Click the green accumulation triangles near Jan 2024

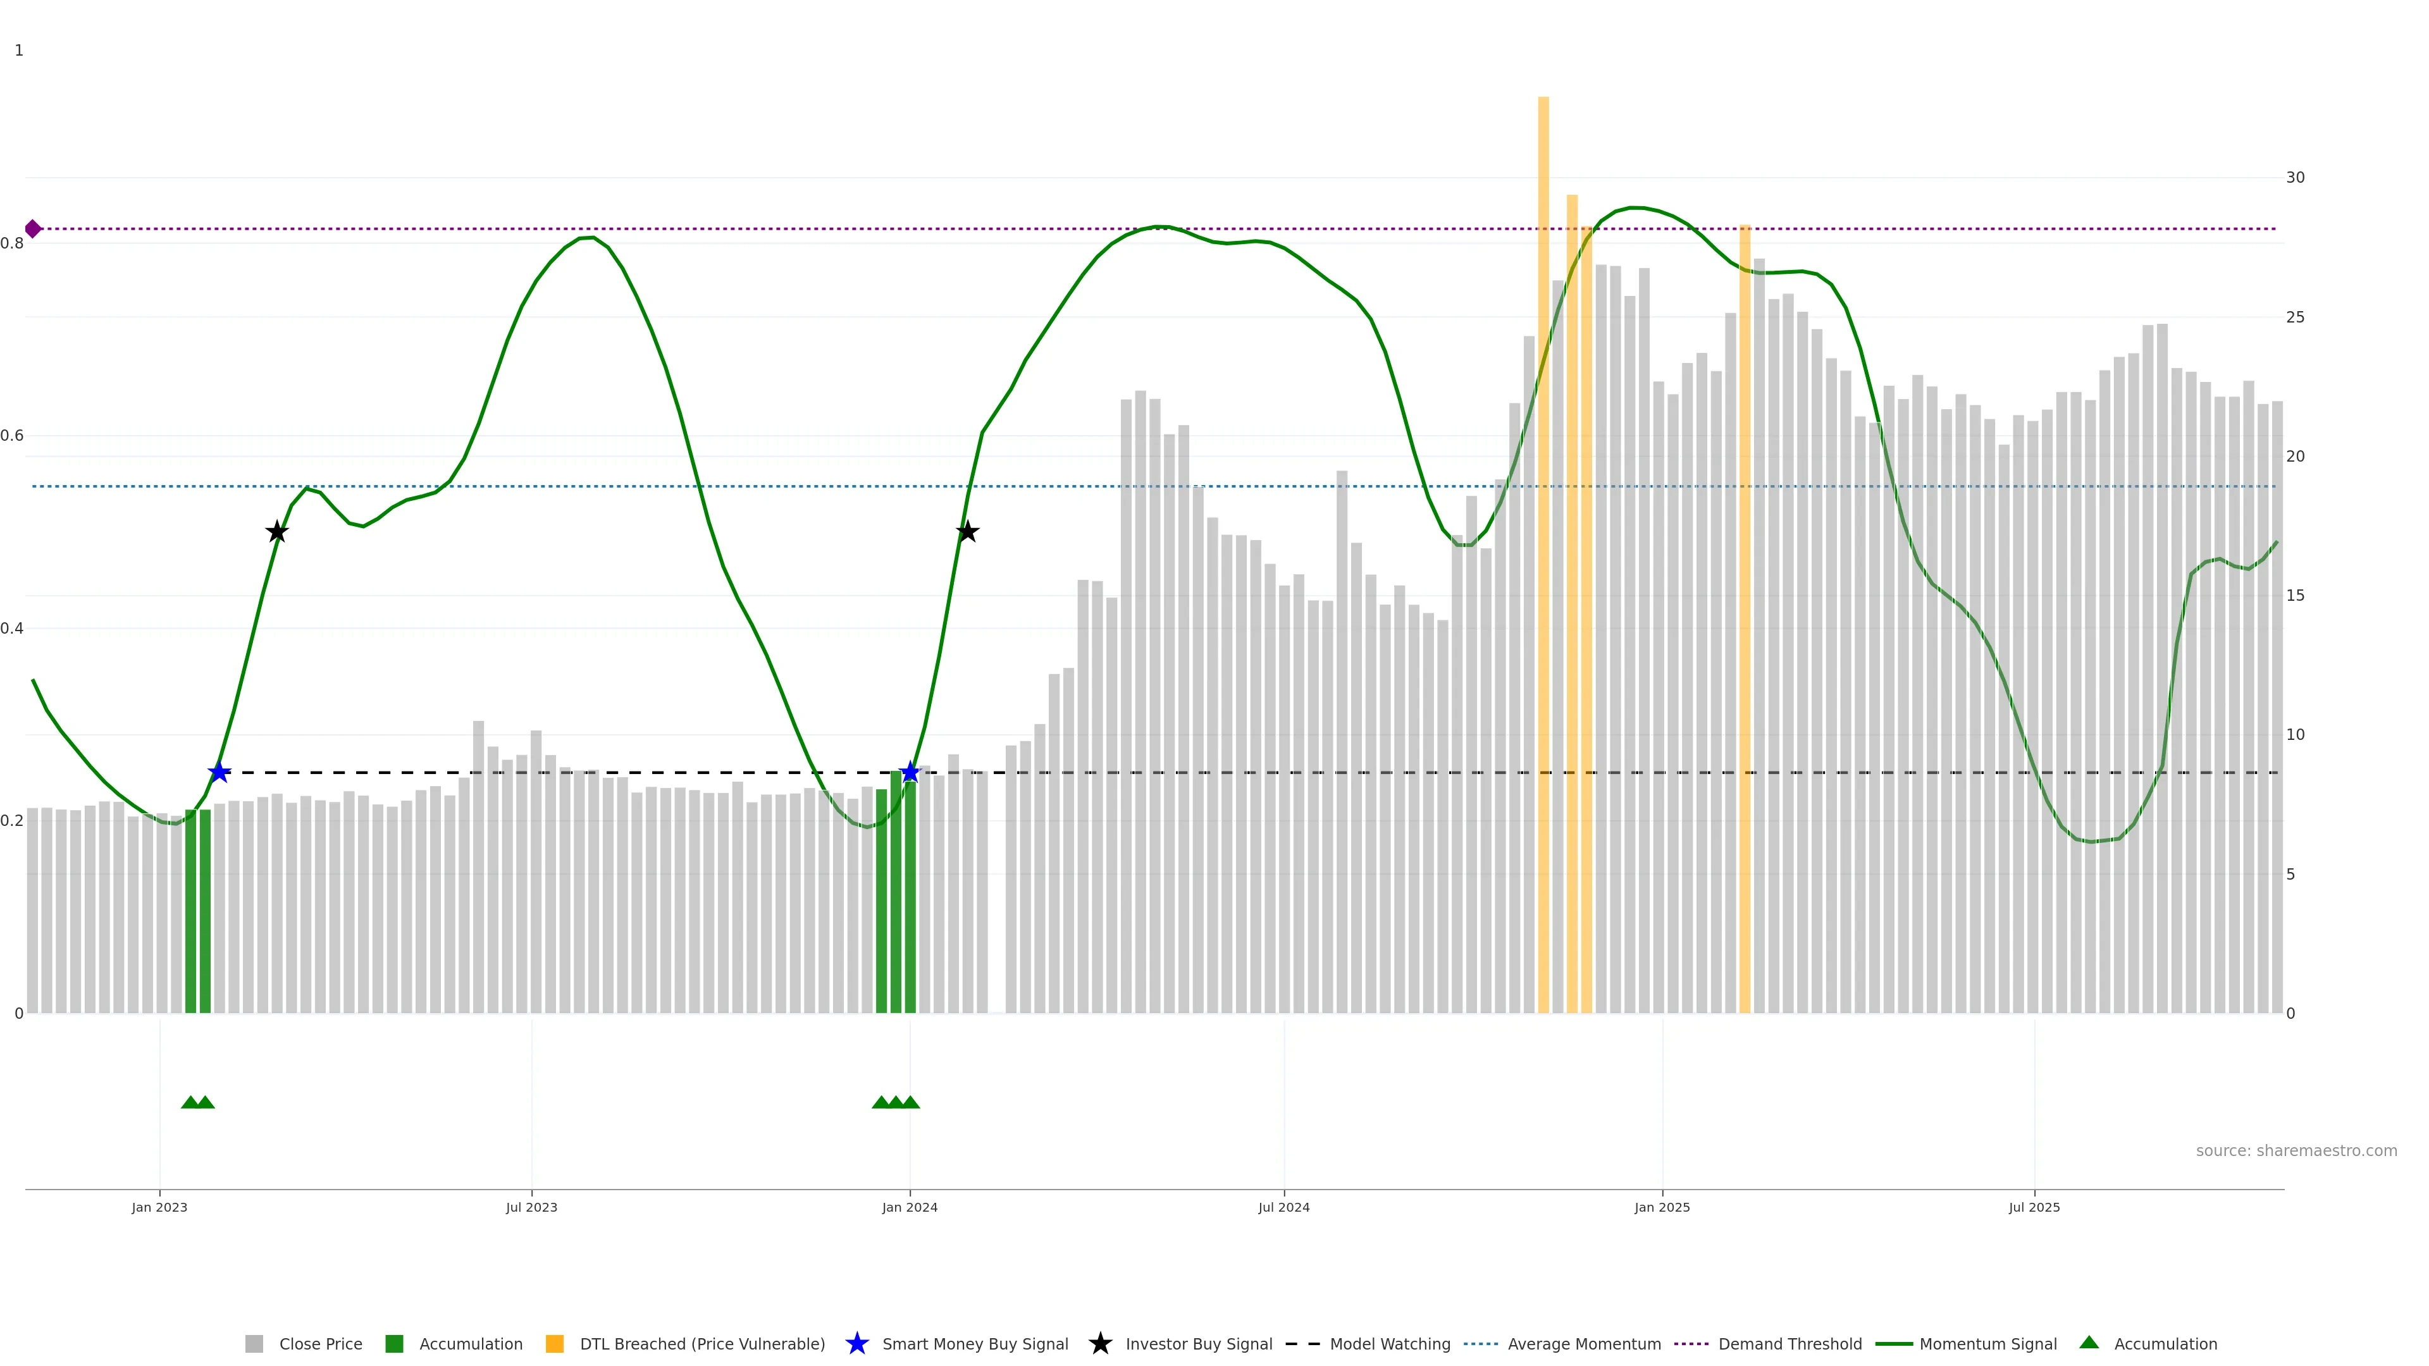pyautogui.click(x=896, y=1102)
